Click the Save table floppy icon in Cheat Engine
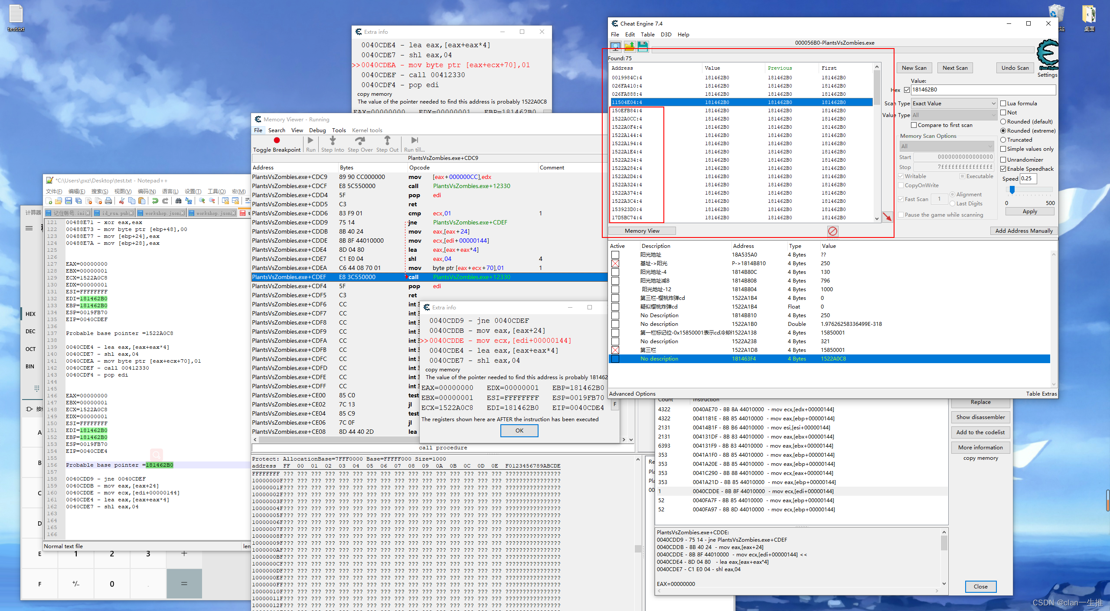Image resolution: width=1110 pixels, height=611 pixels. [x=643, y=46]
